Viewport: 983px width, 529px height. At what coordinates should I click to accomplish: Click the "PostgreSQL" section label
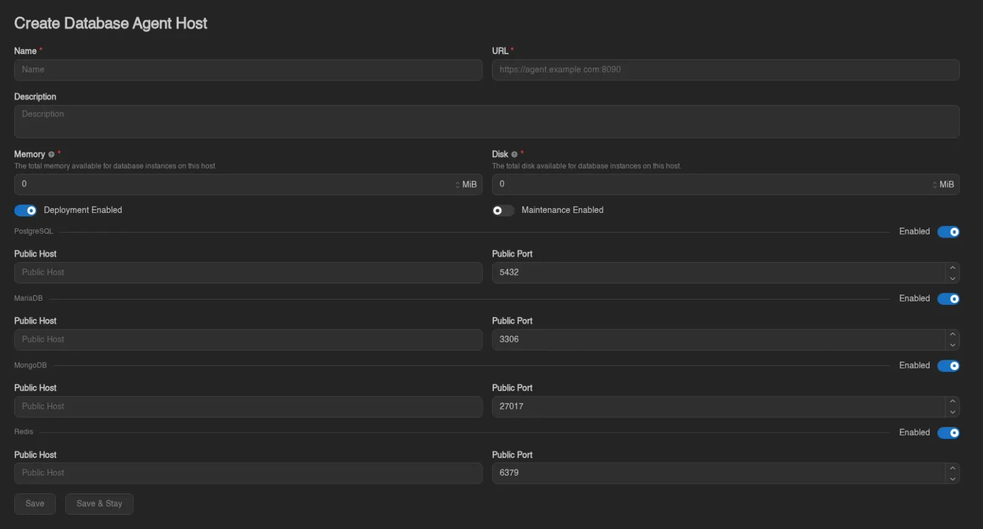click(34, 231)
